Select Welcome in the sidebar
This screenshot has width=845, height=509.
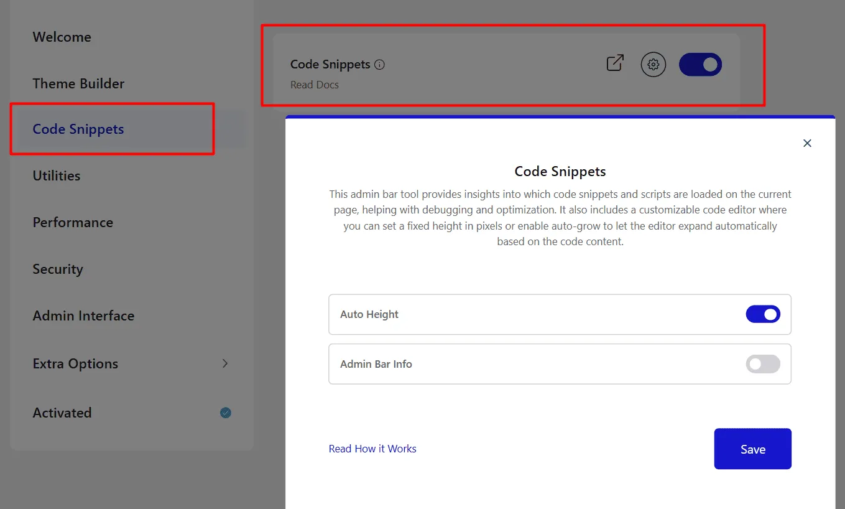[62, 37]
